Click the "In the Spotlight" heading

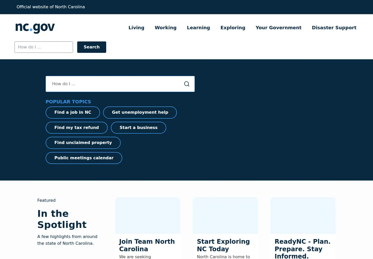coord(62,219)
